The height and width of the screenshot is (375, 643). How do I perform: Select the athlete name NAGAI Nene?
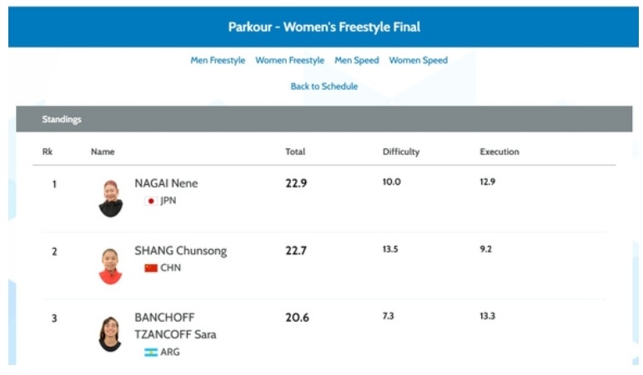[x=166, y=183]
